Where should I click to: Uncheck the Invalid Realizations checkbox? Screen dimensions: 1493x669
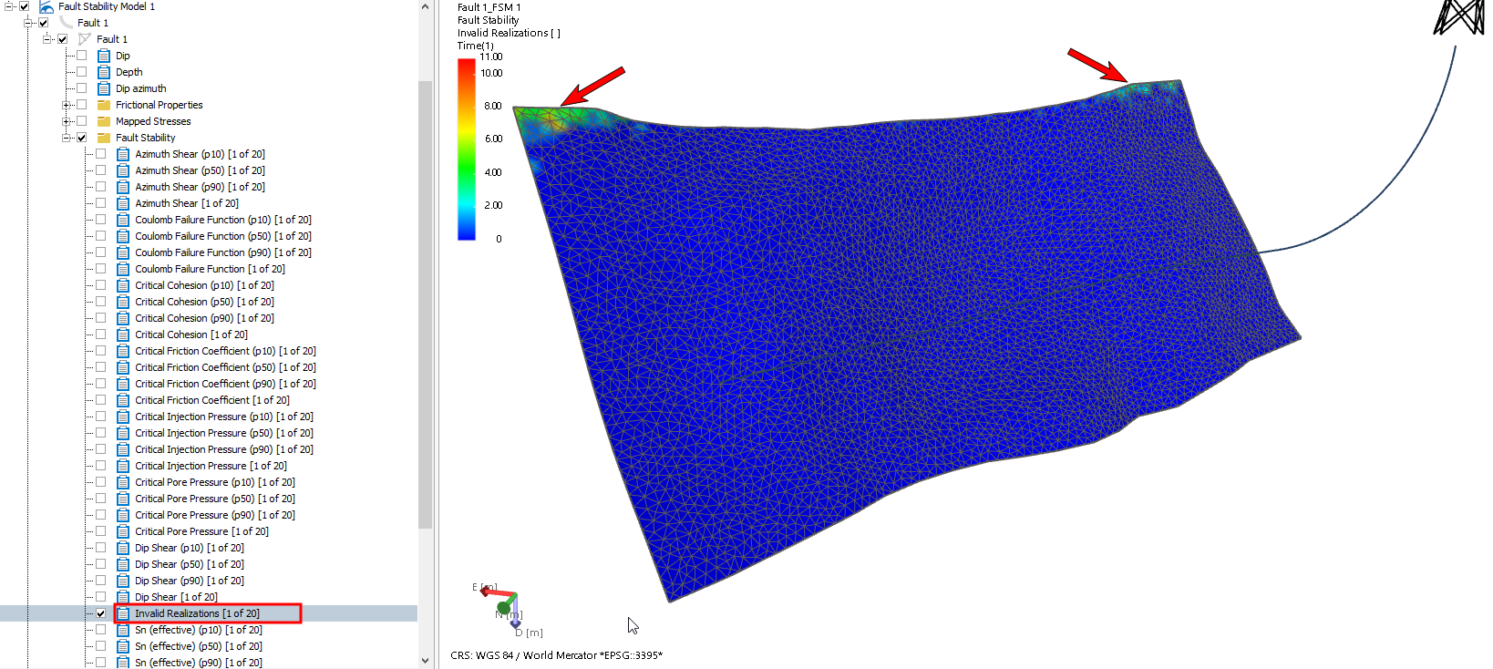[x=101, y=613]
